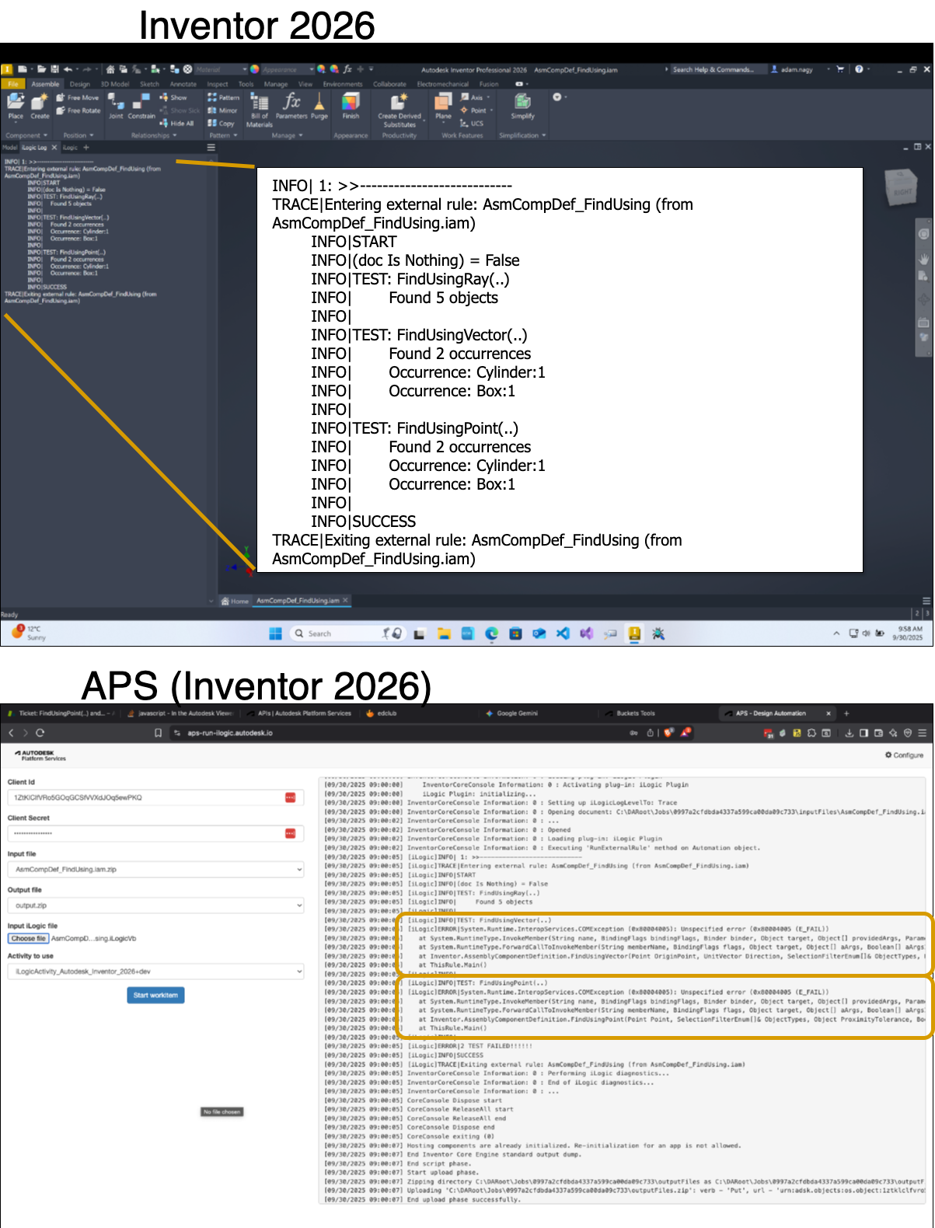Switch to the Design ribbon tab
935x1228 pixels.
(x=80, y=84)
